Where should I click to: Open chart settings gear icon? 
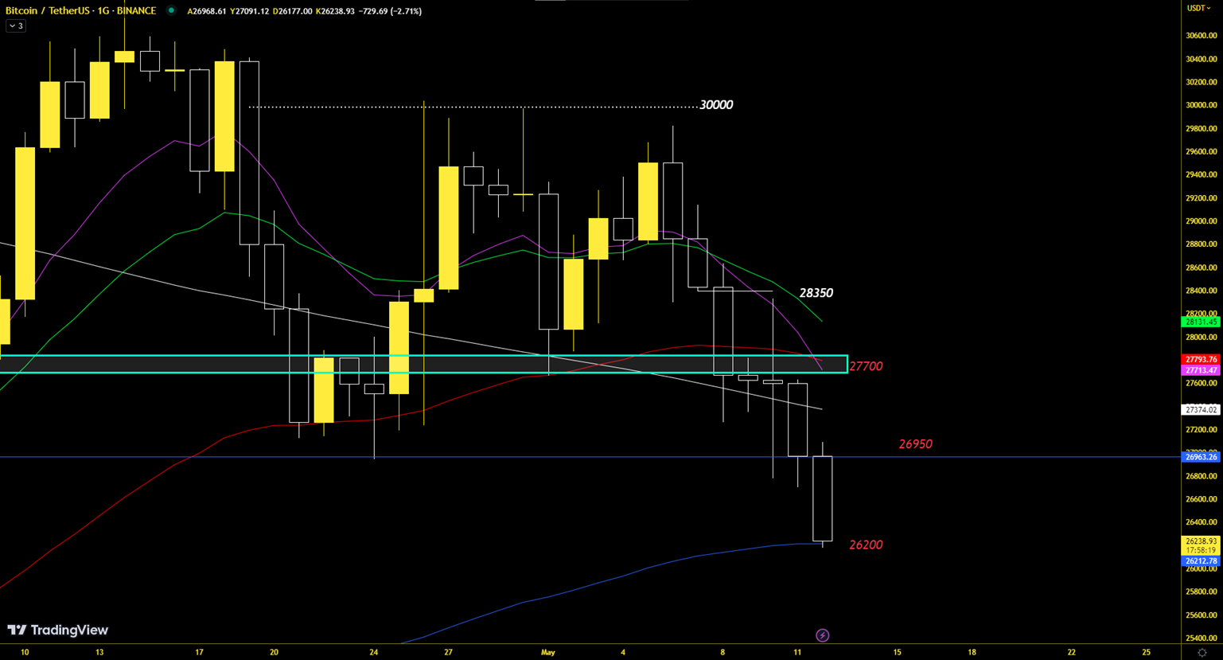1202,653
